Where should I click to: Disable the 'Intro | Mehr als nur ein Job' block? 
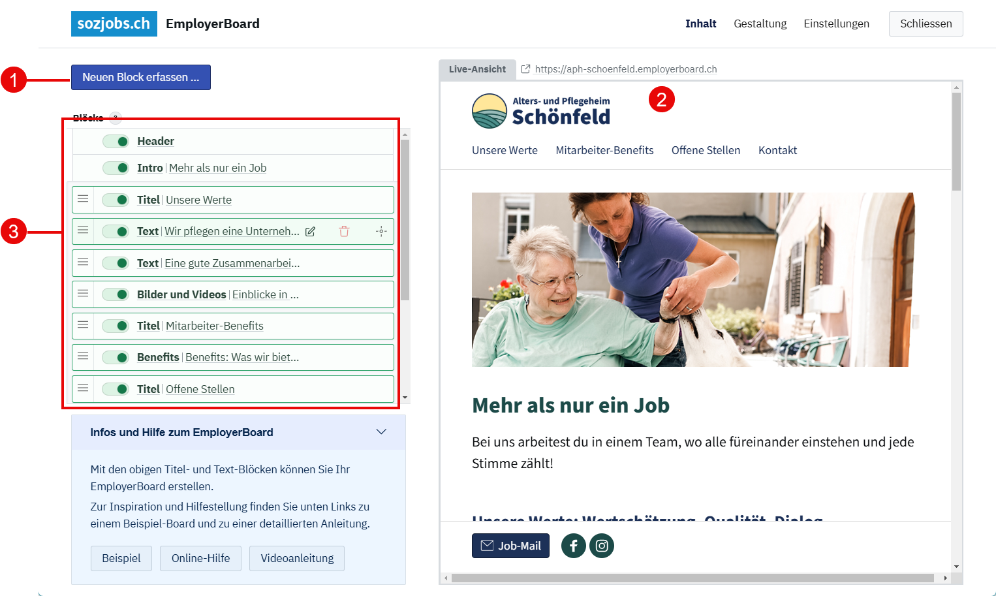[x=116, y=168]
